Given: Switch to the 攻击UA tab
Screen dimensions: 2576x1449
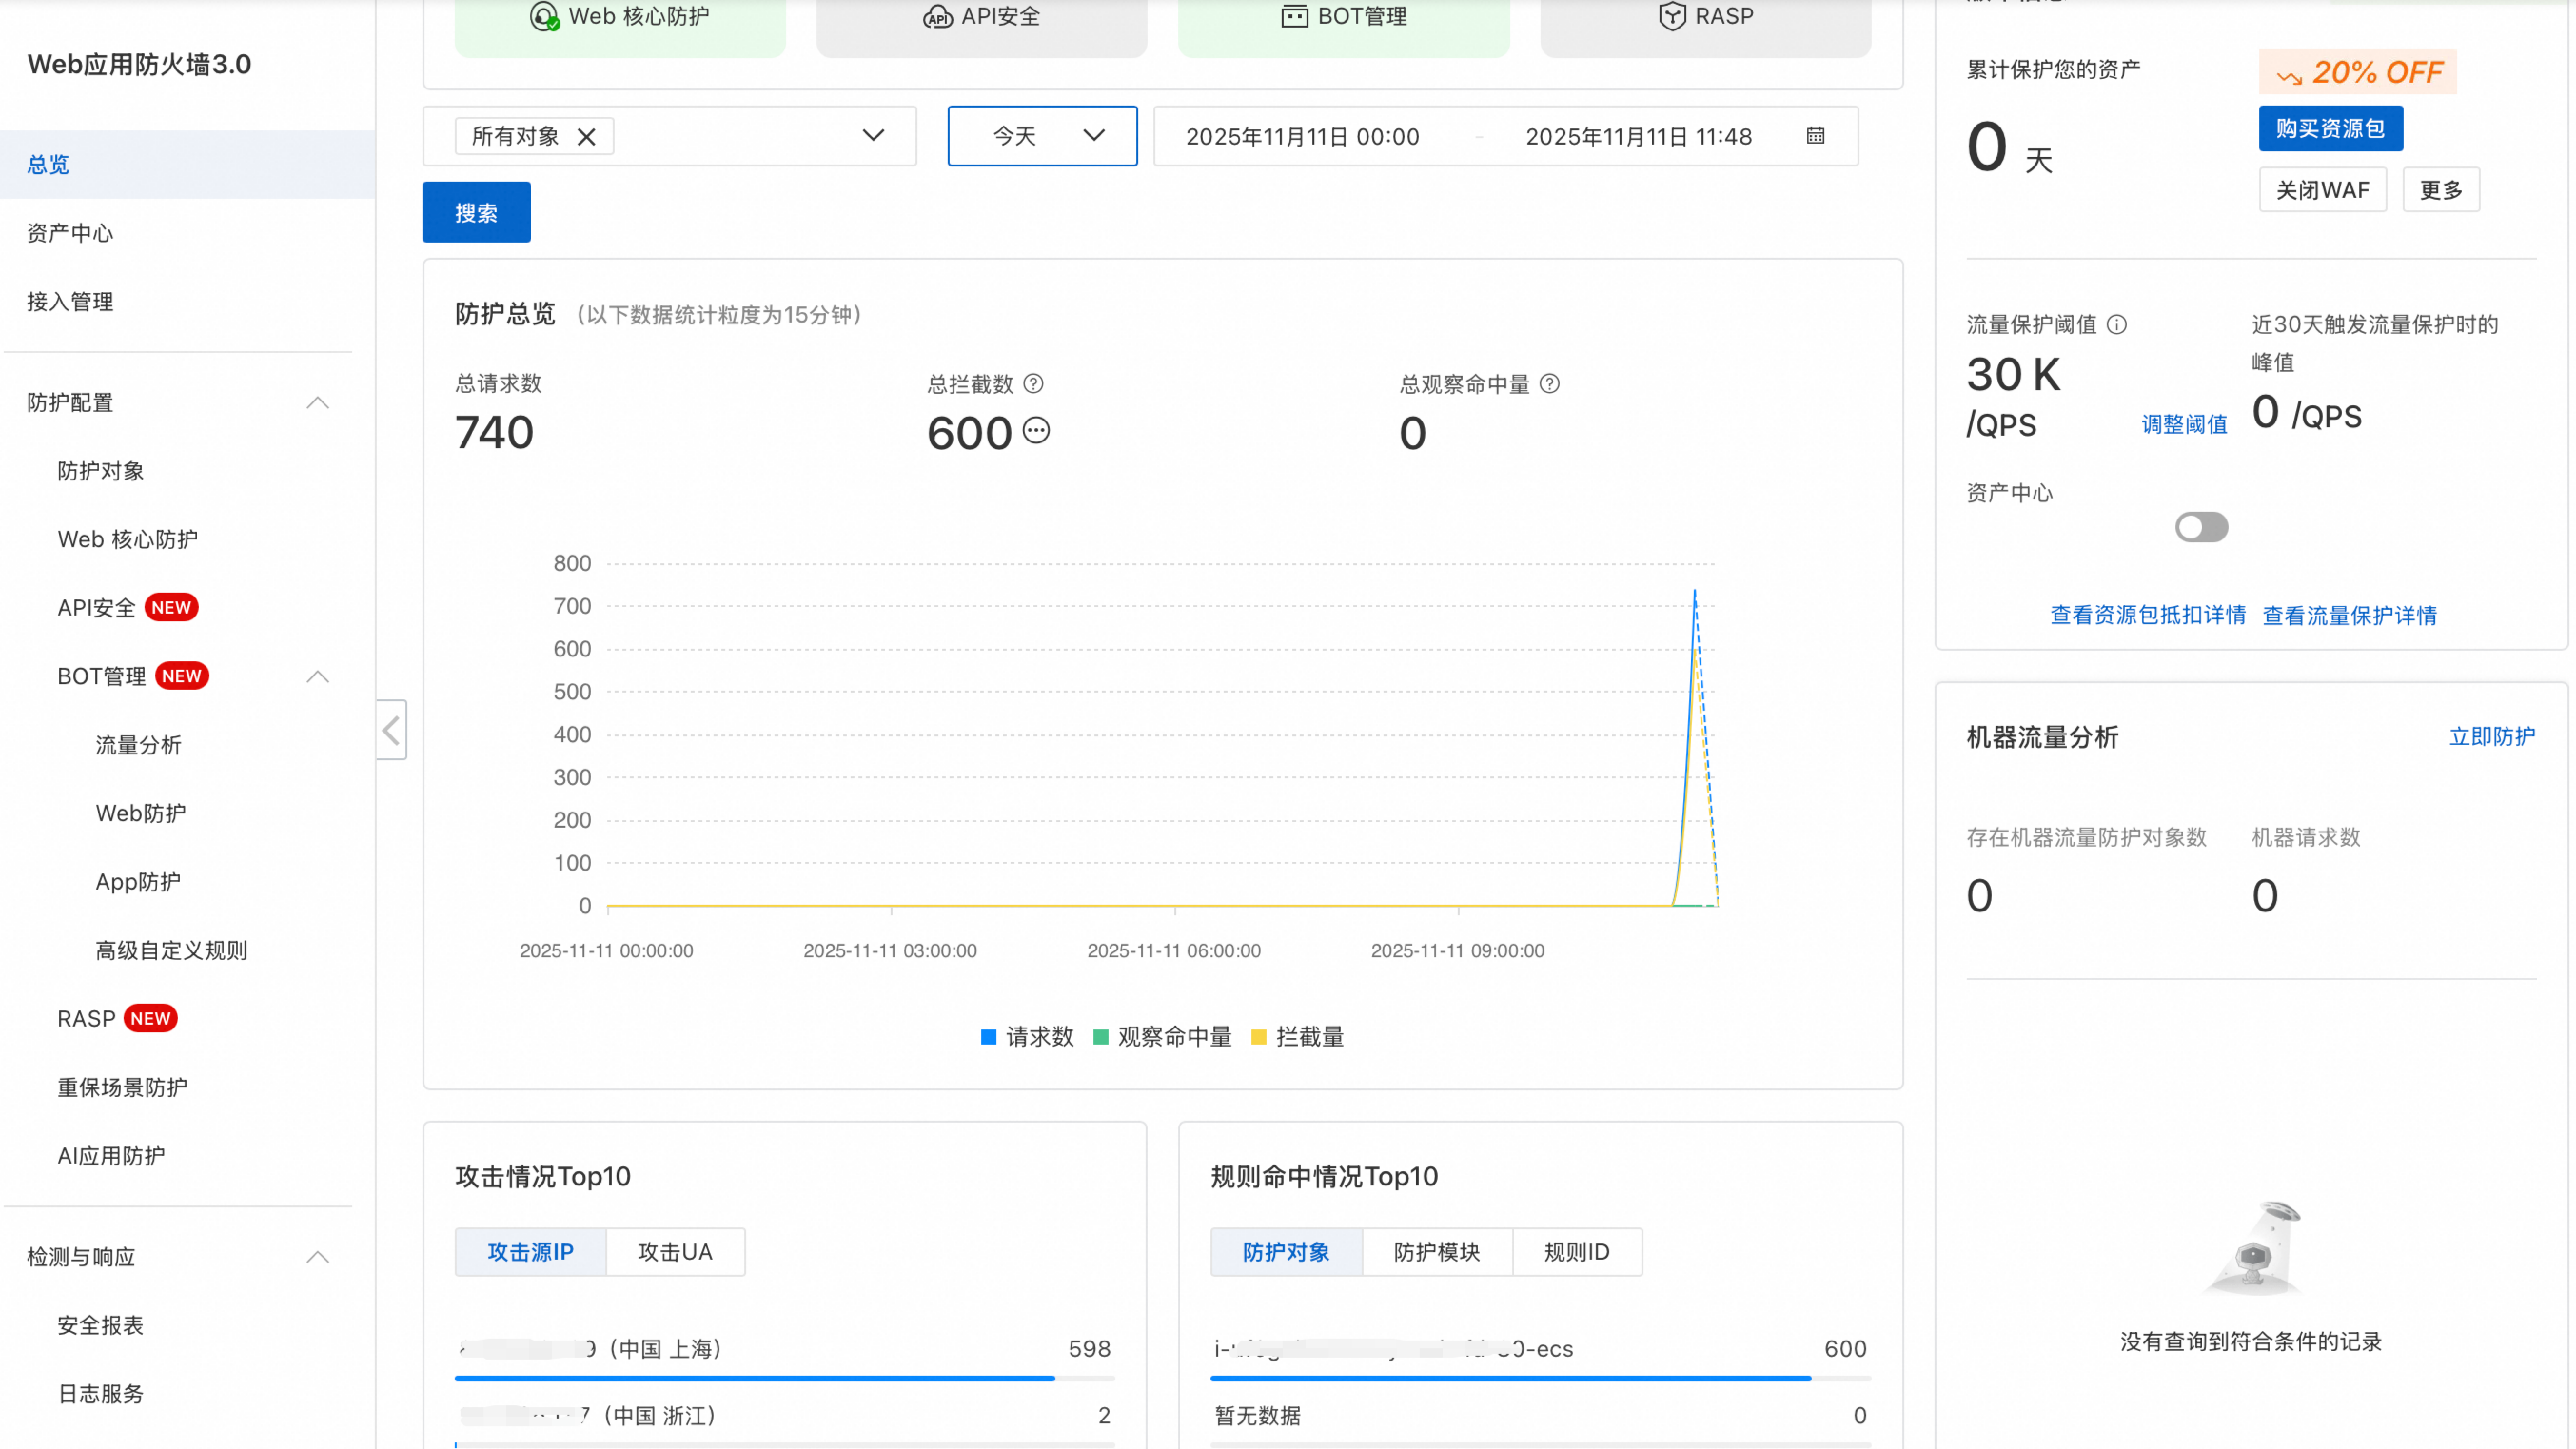Looking at the screenshot, I should click(675, 1252).
